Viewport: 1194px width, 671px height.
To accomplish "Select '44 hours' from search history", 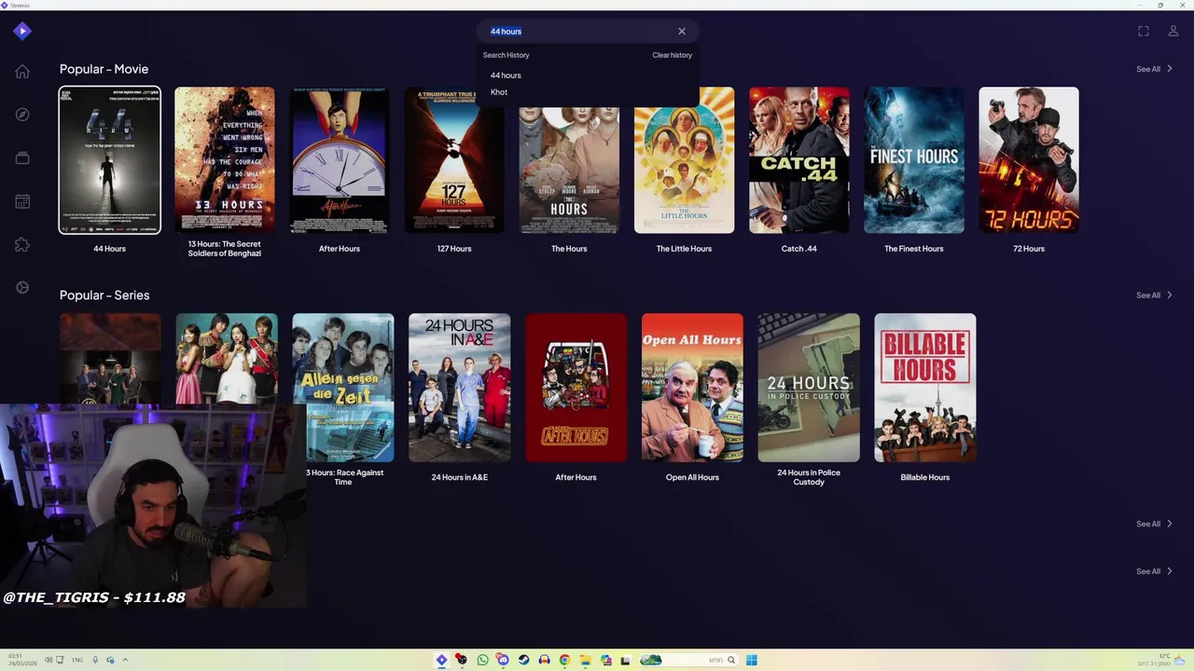I will click(x=506, y=75).
